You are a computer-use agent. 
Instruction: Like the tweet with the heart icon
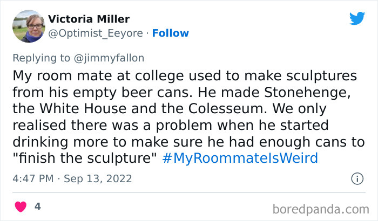click(20, 207)
